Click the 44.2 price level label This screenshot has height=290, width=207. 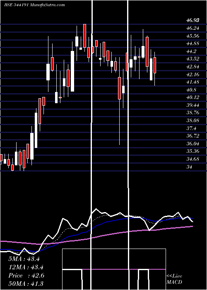click(191, 51)
